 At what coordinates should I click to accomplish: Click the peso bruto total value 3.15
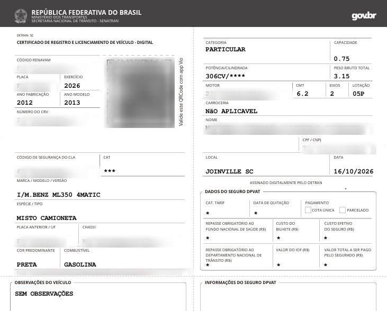341,76
